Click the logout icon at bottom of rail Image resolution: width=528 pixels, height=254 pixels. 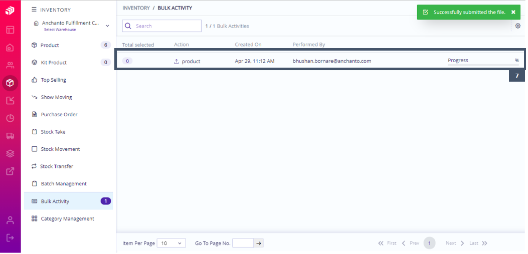(10, 238)
